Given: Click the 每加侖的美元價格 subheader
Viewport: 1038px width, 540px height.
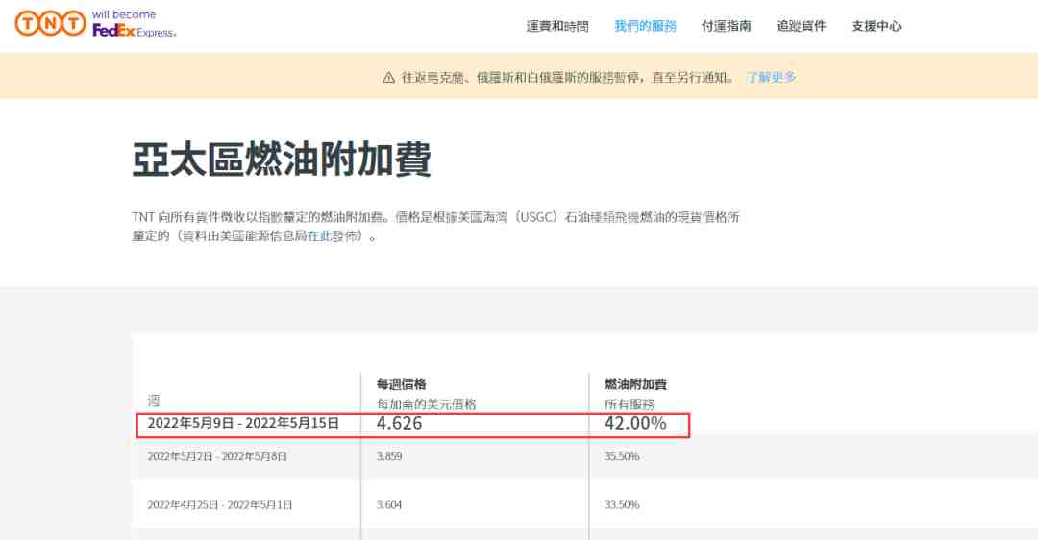Looking at the screenshot, I should pyautogui.click(x=427, y=404).
